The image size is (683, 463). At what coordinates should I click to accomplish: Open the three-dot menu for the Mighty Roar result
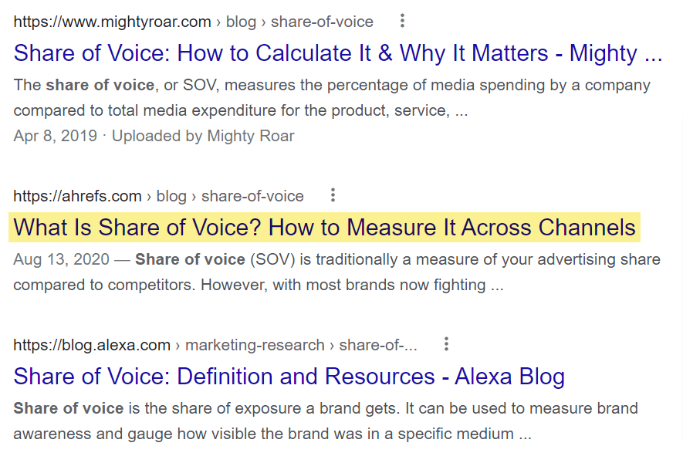coord(402,21)
